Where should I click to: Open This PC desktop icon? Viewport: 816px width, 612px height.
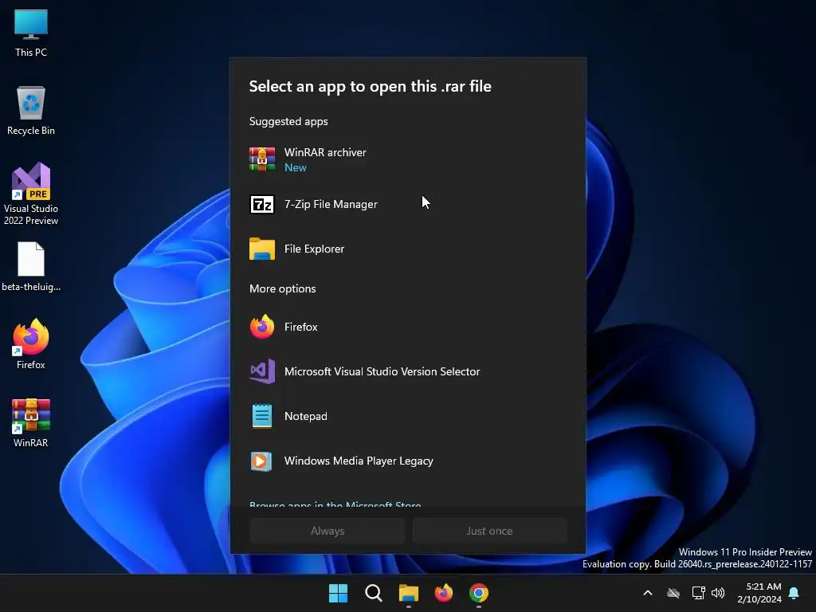(31, 33)
